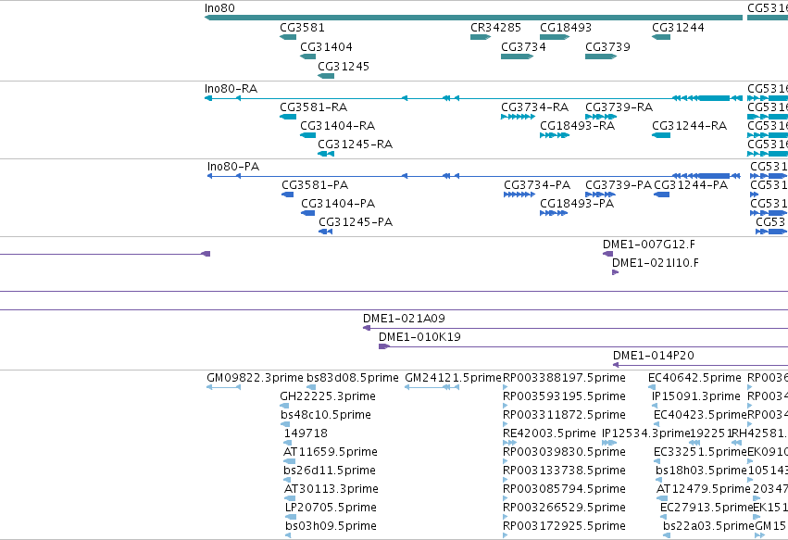Viewport: 788px width, 540px height.
Task: Click the bs18h03.5prime EST
Action: coord(658,480)
